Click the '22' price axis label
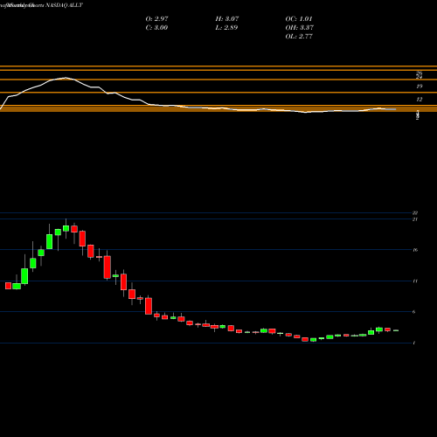The height and width of the screenshot is (437, 437). pyautogui.click(x=415, y=213)
